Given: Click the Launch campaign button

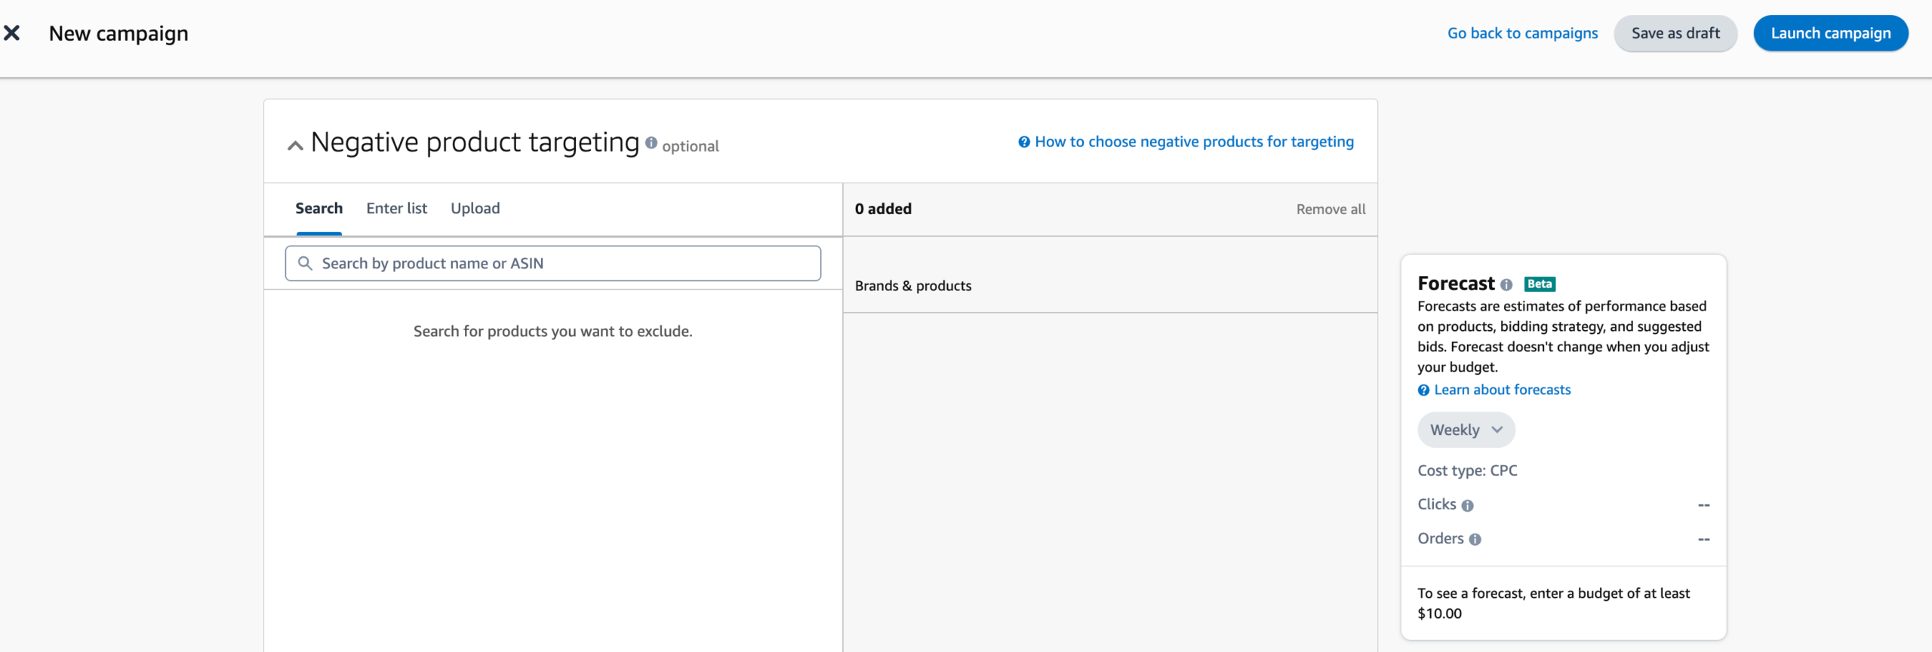Looking at the screenshot, I should 1831,33.
